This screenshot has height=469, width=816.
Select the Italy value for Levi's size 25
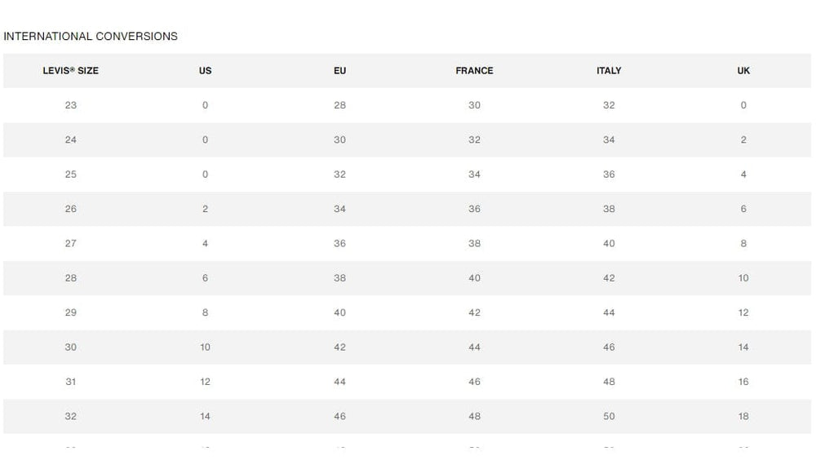pyautogui.click(x=609, y=175)
